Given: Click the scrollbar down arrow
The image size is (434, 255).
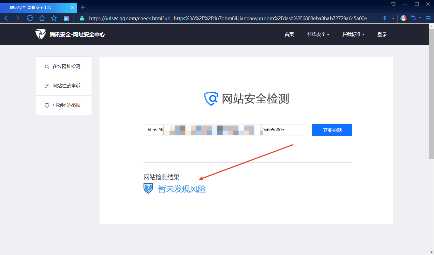Looking at the screenshot, I should tap(431, 252).
